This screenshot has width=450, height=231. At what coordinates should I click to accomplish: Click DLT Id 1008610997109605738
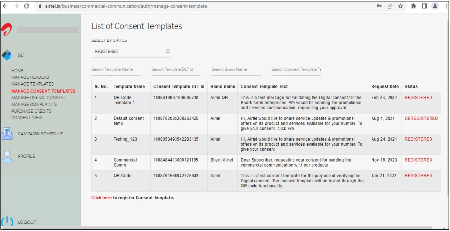(x=176, y=98)
